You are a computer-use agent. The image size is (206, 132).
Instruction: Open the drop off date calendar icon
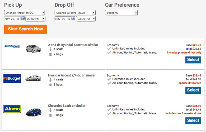73,18
